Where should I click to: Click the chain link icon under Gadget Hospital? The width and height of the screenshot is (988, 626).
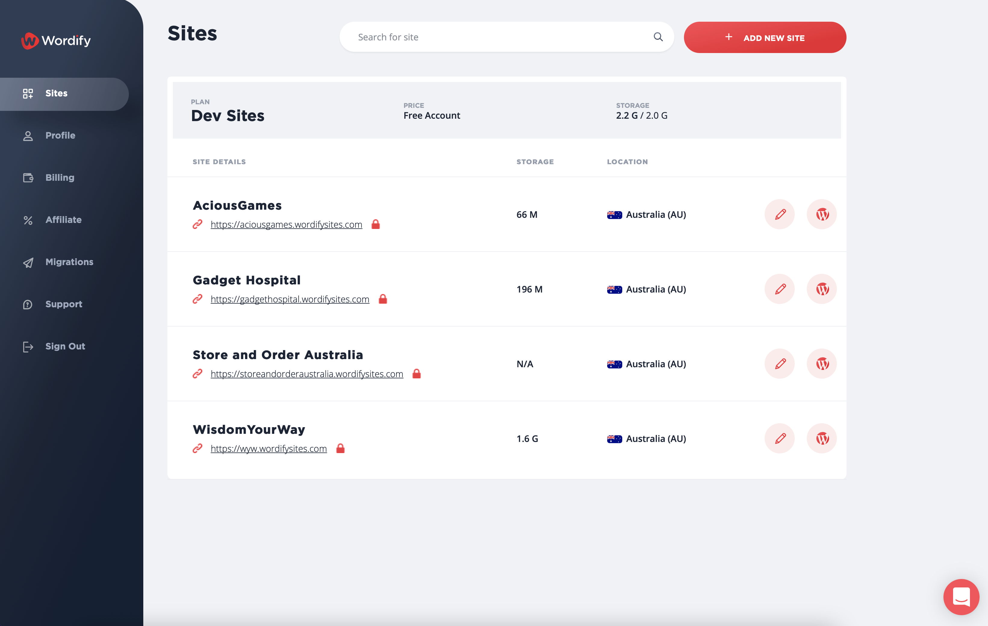coord(198,299)
